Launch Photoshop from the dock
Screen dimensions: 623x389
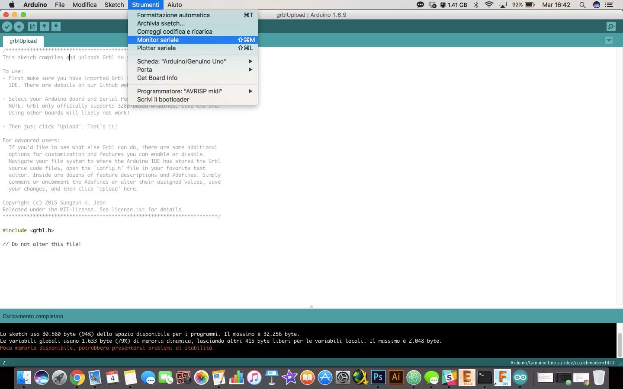378,377
